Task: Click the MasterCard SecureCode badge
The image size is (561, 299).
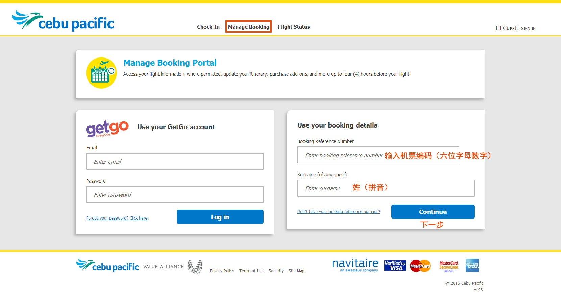Action: (449, 266)
